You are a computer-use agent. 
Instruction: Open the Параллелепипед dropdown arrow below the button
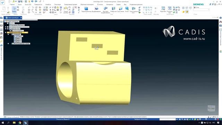pyautogui.click(x=86, y=13)
